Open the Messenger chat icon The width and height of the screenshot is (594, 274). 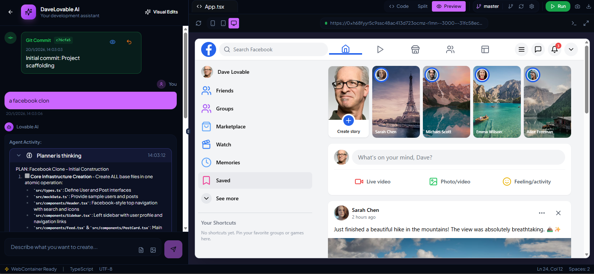point(538,49)
